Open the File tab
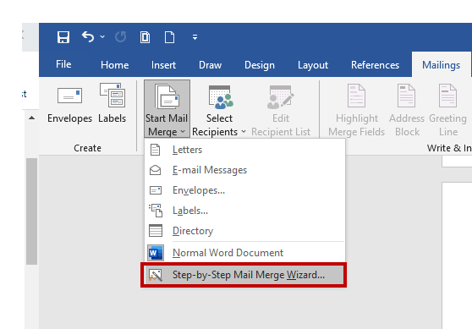The image size is (472, 329). pos(63,64)
